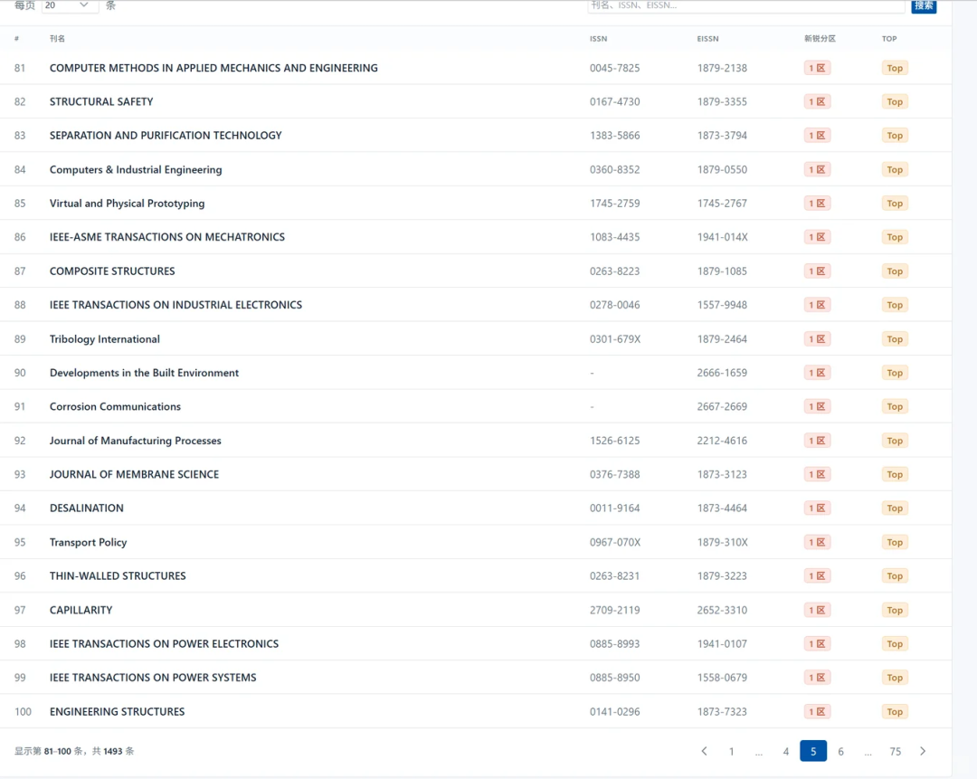The image size is (977, 779).
Task: Click the Top badge for Tribology International
Action: click(x=895, y=339)
